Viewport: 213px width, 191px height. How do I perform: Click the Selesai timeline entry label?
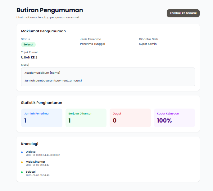(x=30, y=172)
